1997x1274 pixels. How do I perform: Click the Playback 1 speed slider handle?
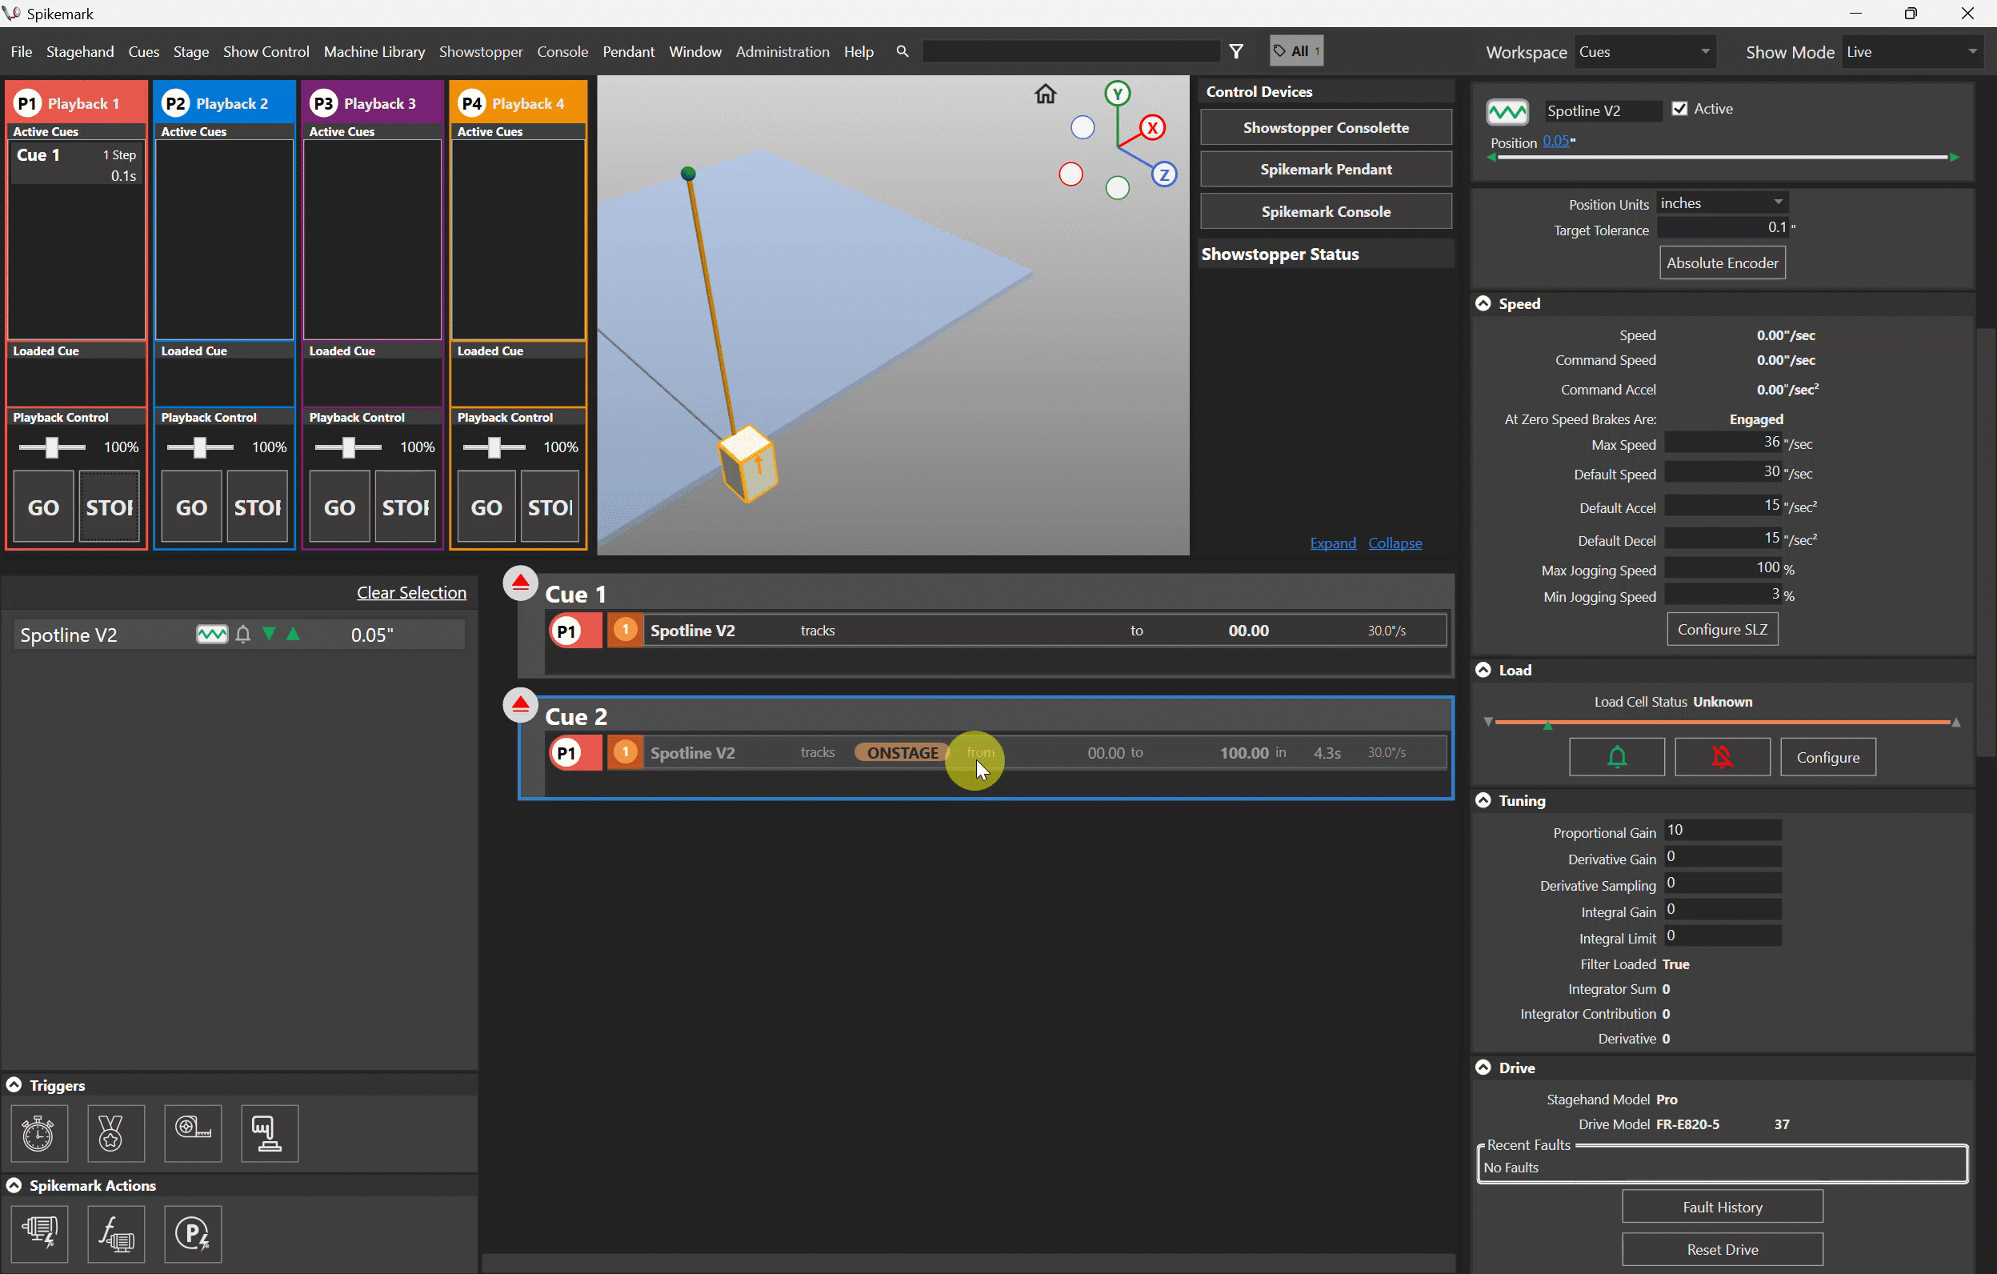(x=51, y=448)
